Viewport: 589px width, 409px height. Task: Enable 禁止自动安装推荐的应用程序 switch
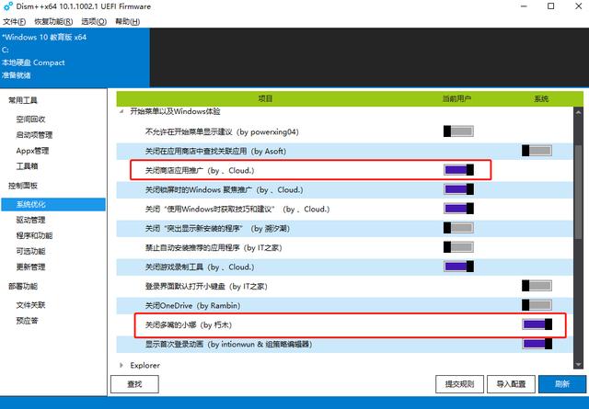[458, 247]
